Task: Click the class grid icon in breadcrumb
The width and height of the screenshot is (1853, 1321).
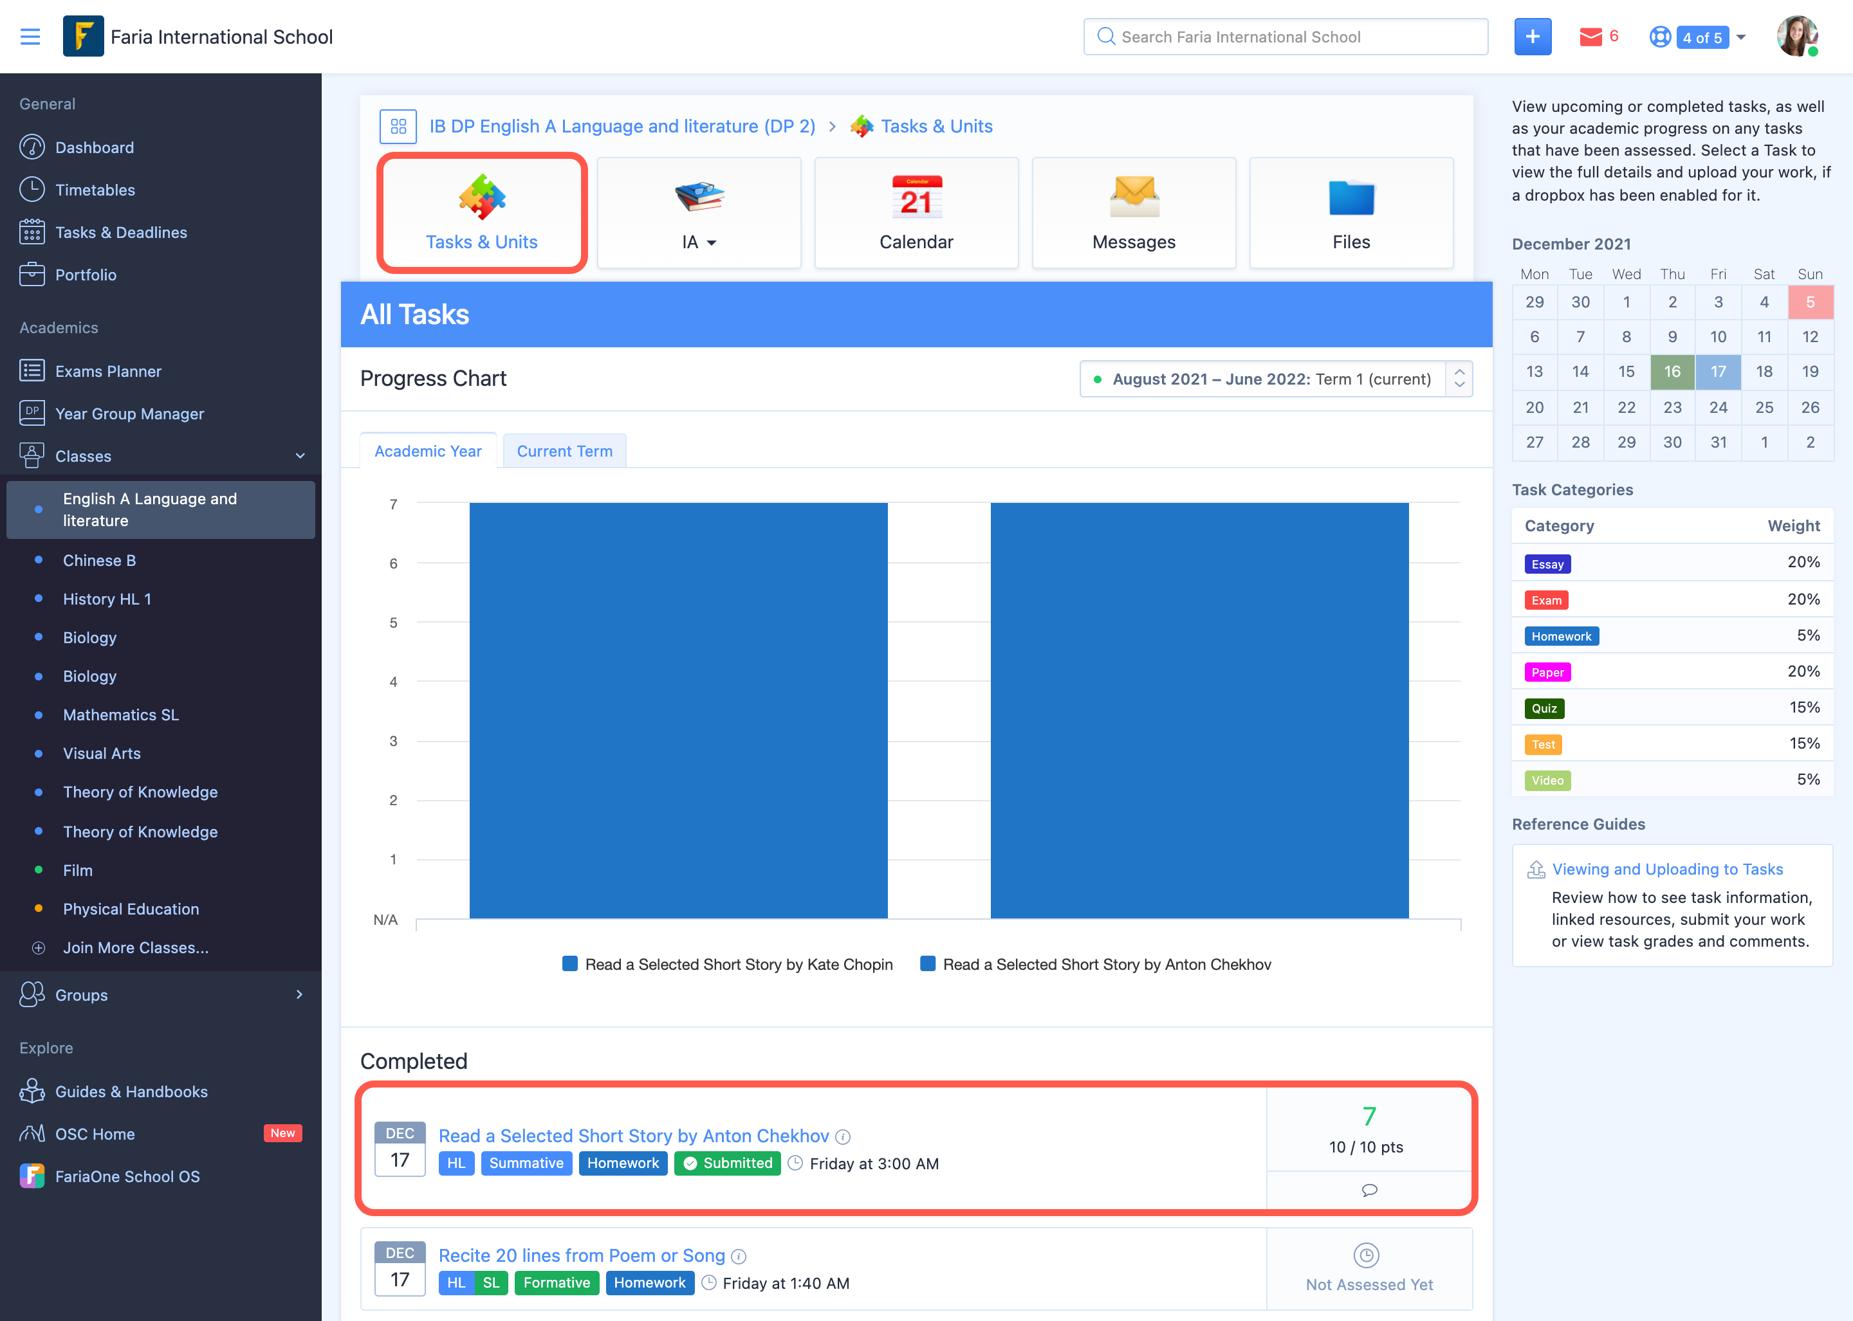Action: (398, 126)
